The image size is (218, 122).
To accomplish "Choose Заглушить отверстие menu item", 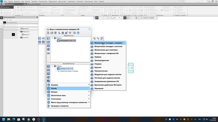I will 68,106.
